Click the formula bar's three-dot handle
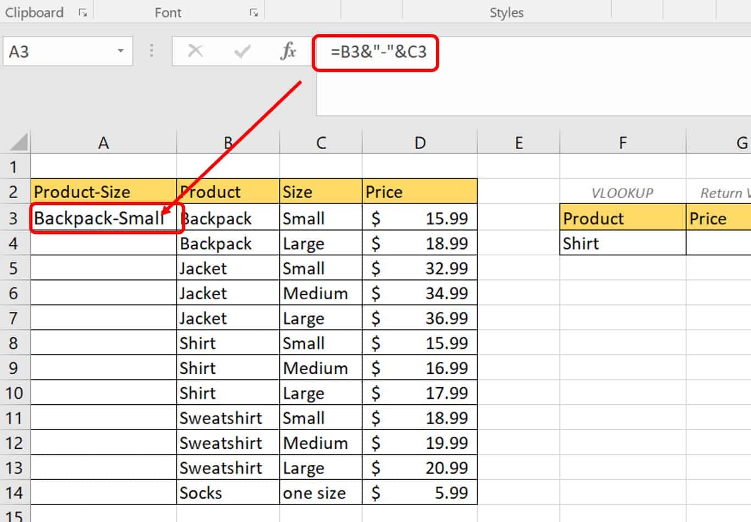The width and height of the screenshot is (751, 522). [x=152, y=51]
